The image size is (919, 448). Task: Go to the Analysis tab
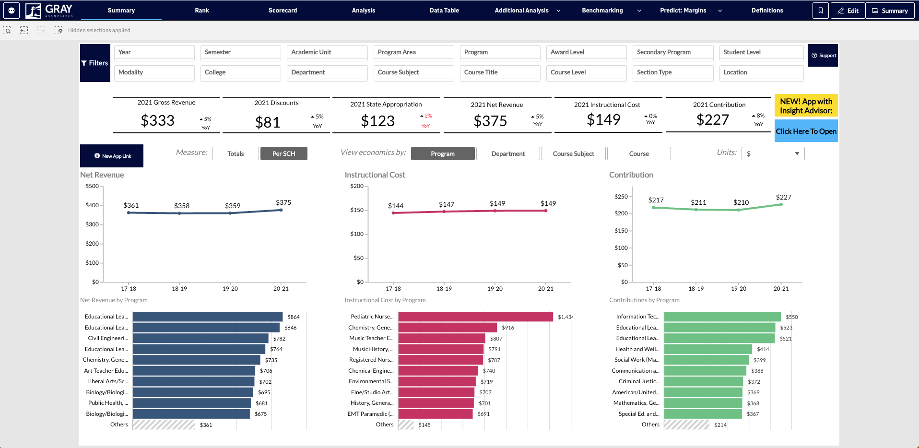[x=364, y=10]
